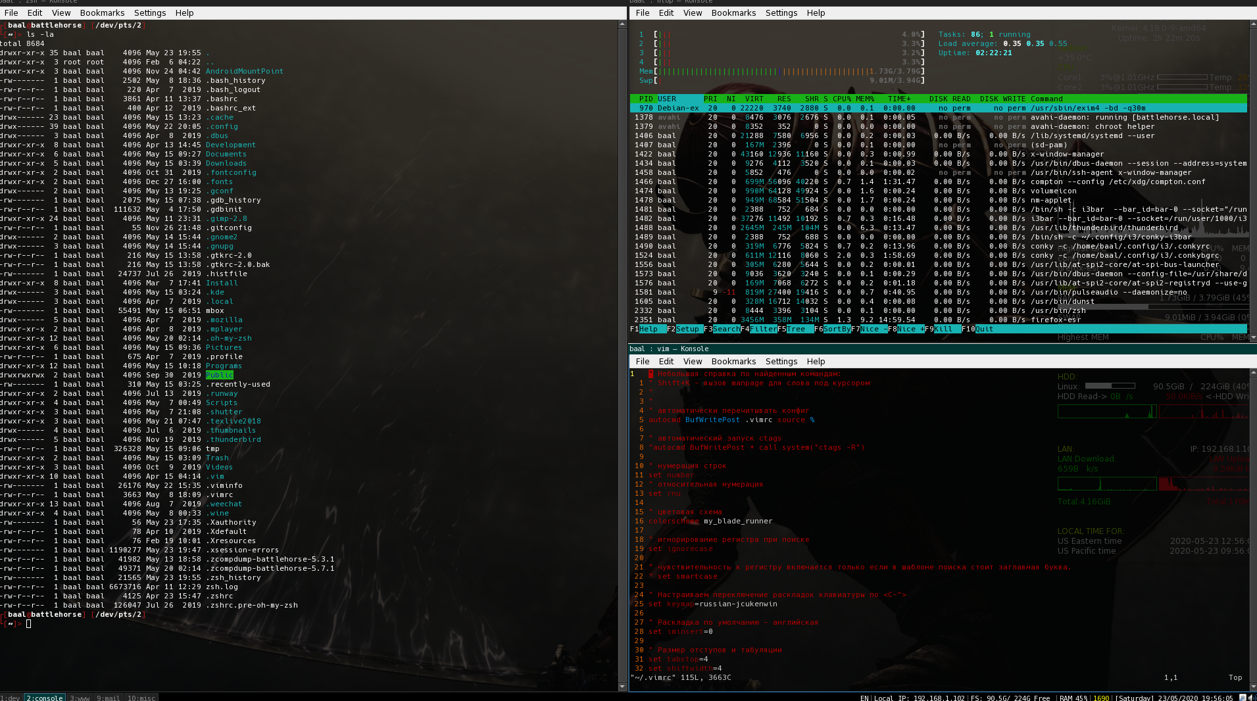
Task: Switch to the 1:dev workspace
Action: (x=10, y=698)
